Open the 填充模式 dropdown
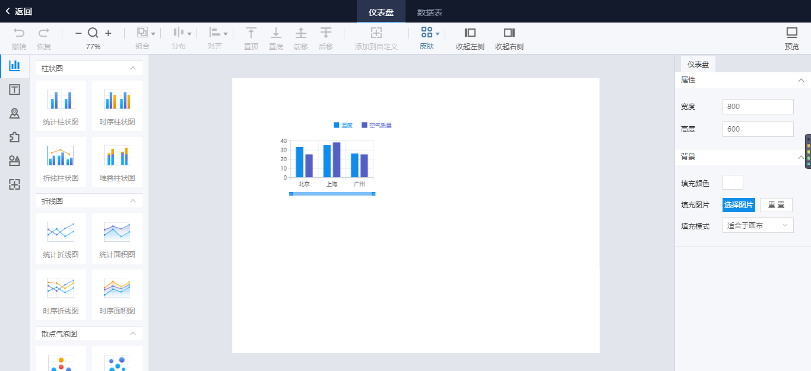 (758, 225)
